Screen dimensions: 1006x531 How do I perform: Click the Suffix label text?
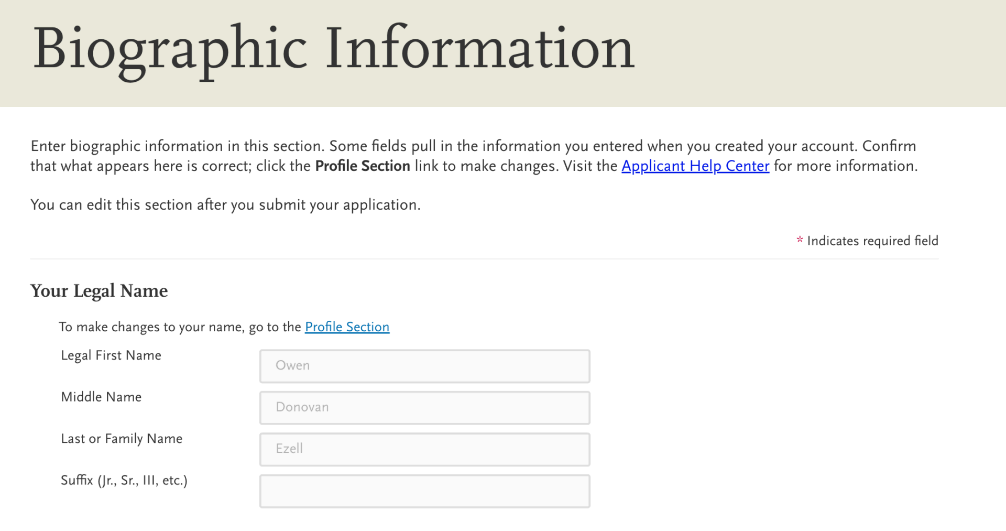(x=124, y=480)
